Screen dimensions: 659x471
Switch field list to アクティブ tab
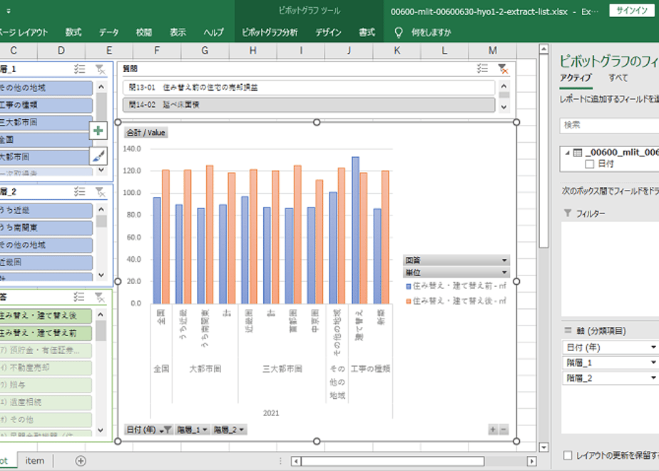point(576,78)
